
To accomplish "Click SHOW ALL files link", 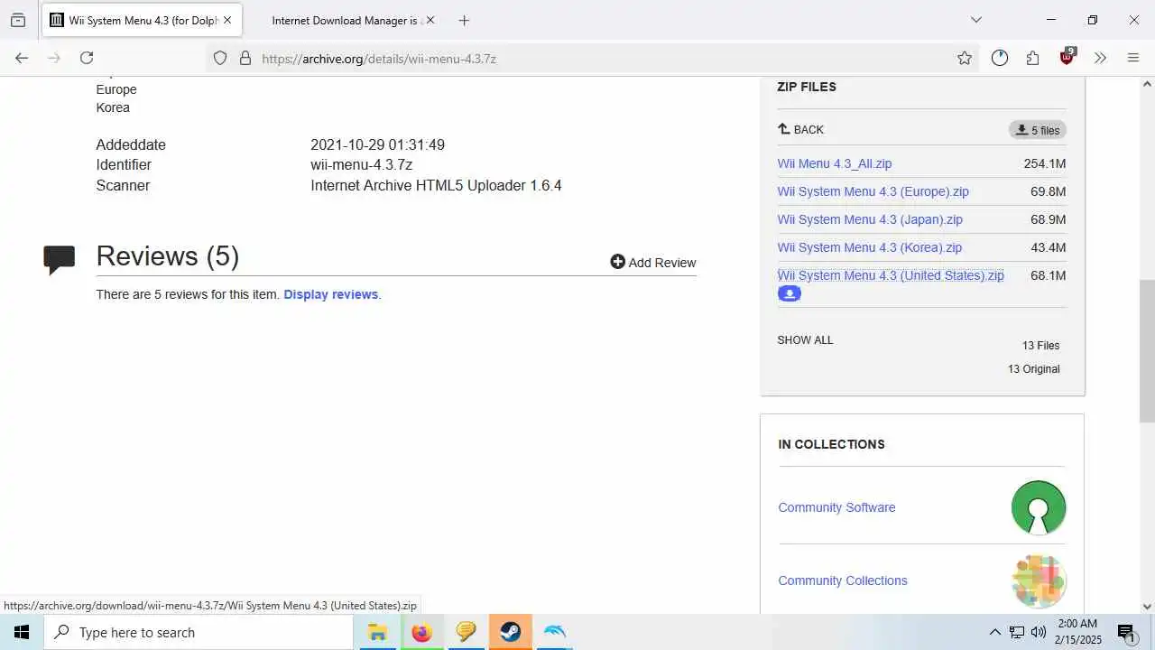I will click(x=805, y=340).
